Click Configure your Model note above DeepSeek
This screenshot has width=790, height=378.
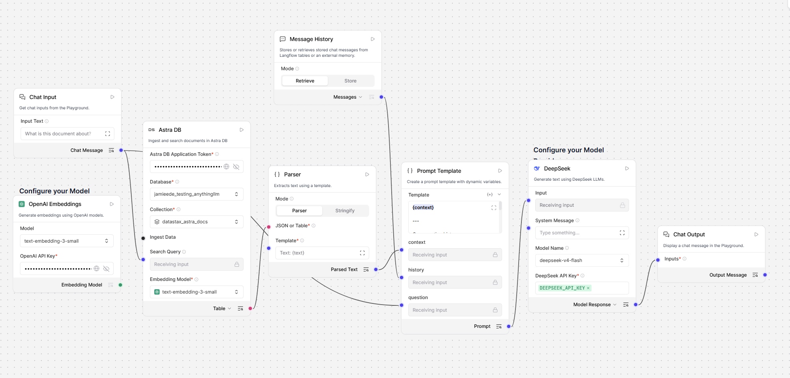coord(568,150)
